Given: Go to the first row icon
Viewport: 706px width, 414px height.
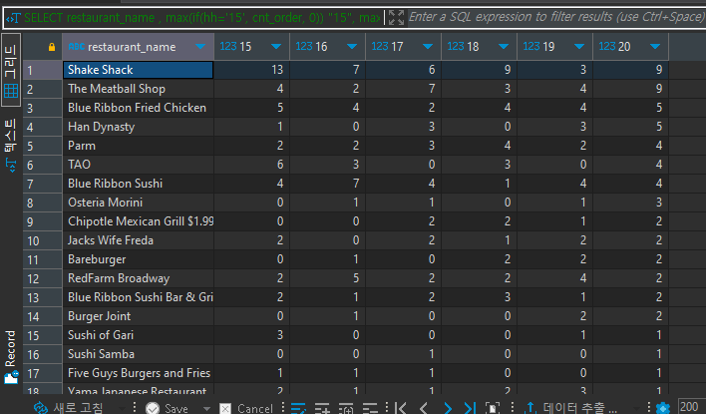Looking at the screenshot, I should pyautogui.click(x=400, y=408).
